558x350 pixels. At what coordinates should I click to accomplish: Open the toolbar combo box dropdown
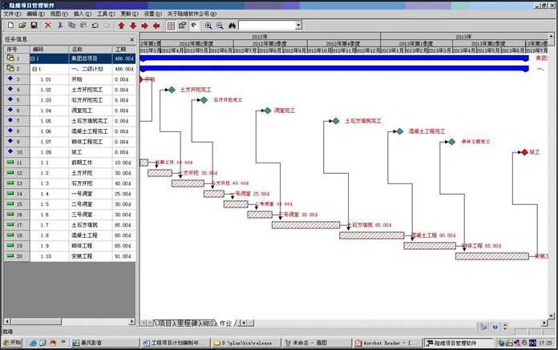298,25
